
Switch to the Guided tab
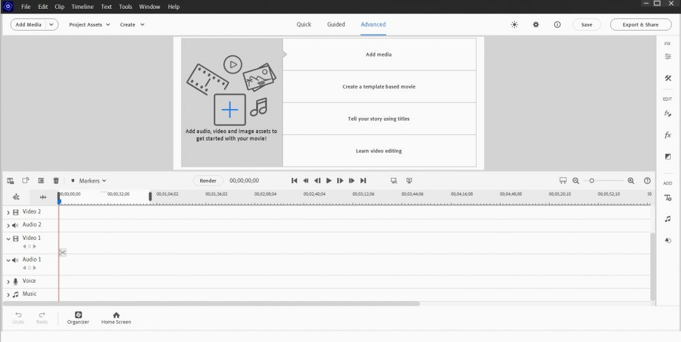tap(336, 25)
